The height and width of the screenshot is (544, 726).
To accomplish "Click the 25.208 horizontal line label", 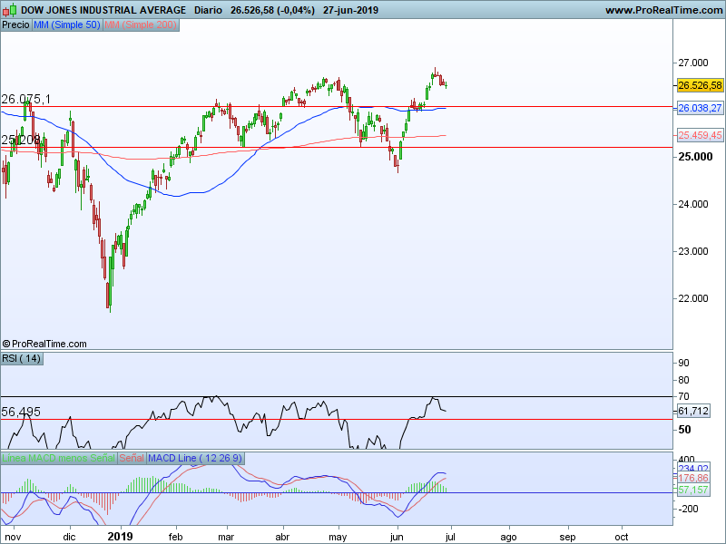I will point(20,140).
